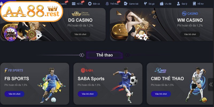Enter DG Casino via Vào trò chơi

(x=80, y=34)
